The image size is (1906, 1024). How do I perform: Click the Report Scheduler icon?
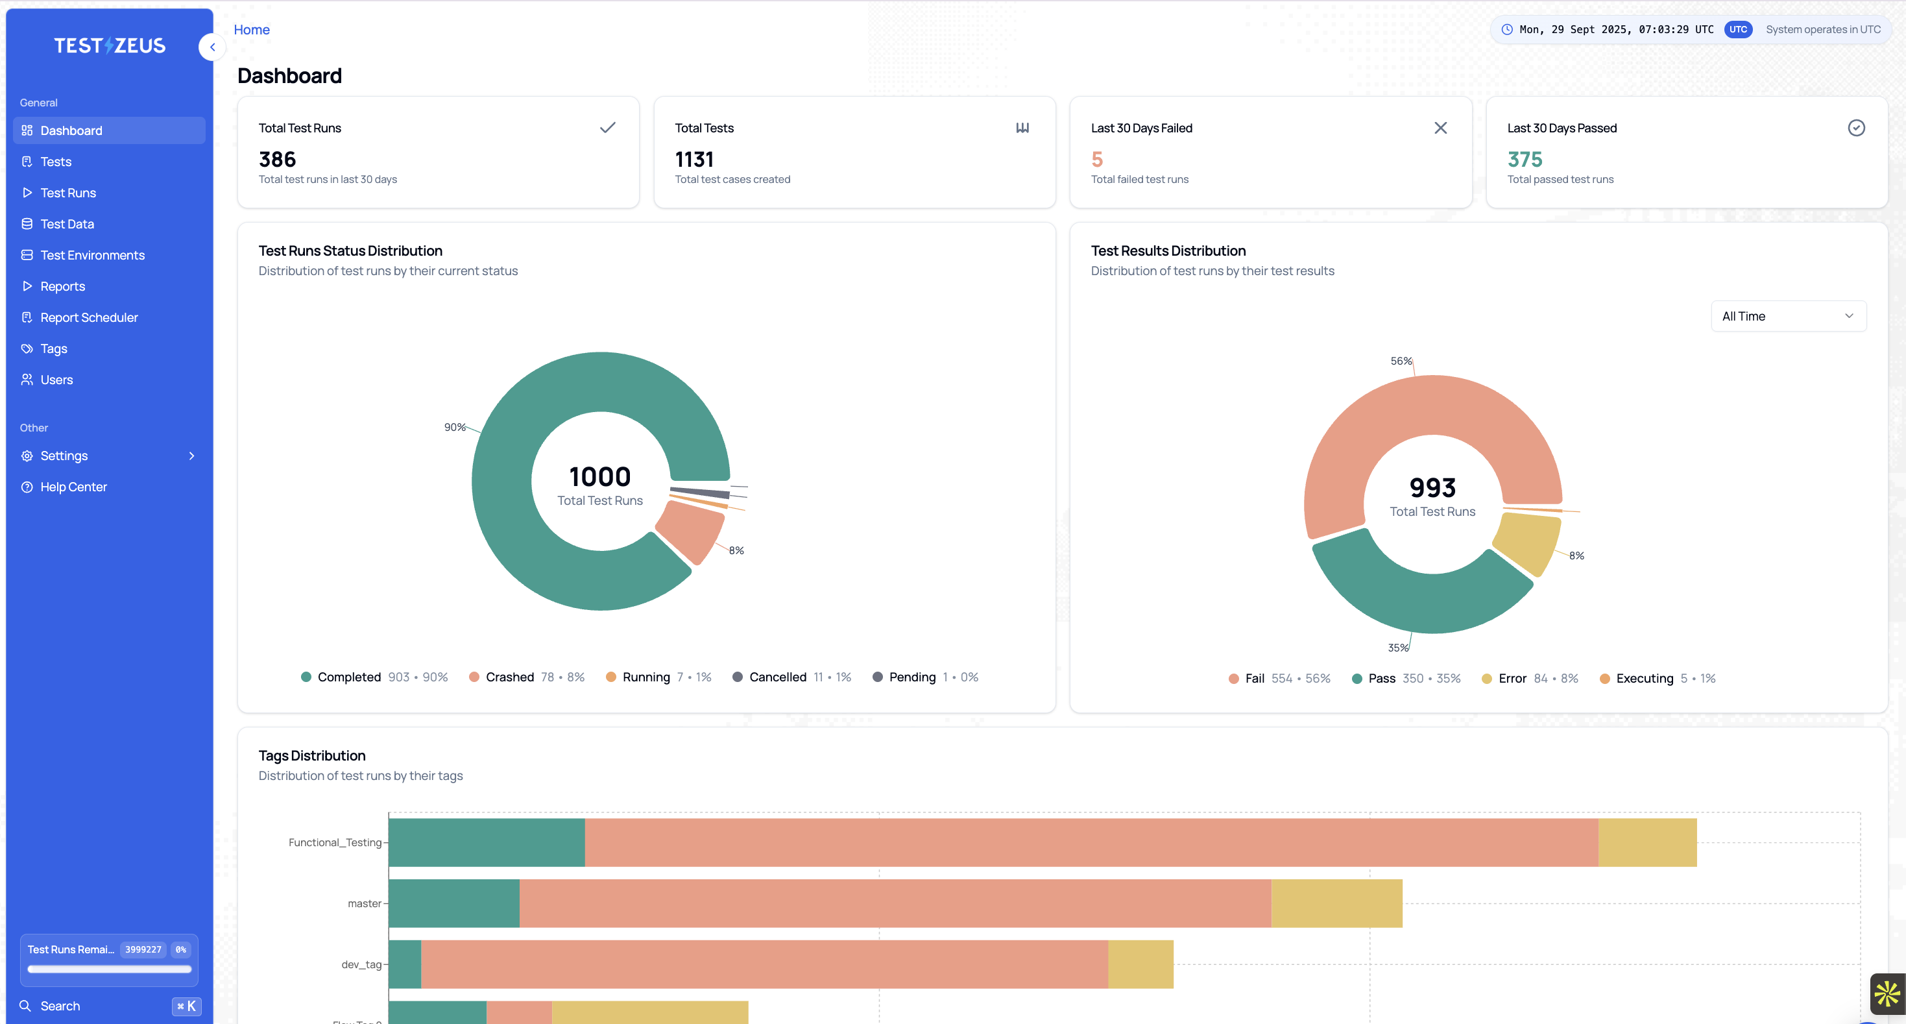coord(27,317)
